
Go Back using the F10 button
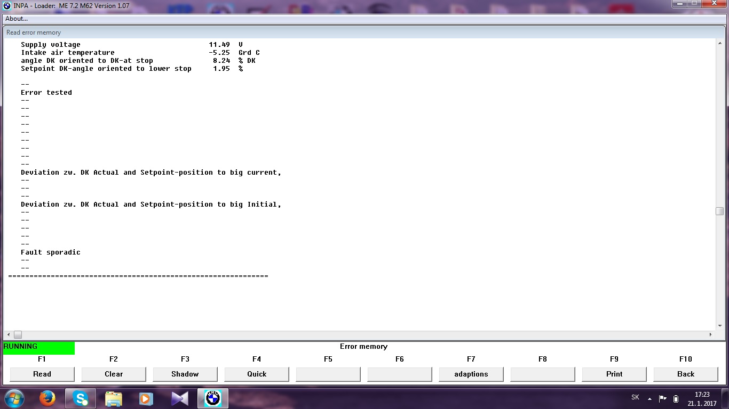pyautogui.click(x=686, y=374)
